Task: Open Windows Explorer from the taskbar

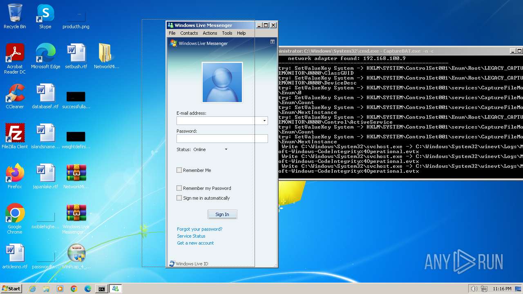Action: point(46,289)
